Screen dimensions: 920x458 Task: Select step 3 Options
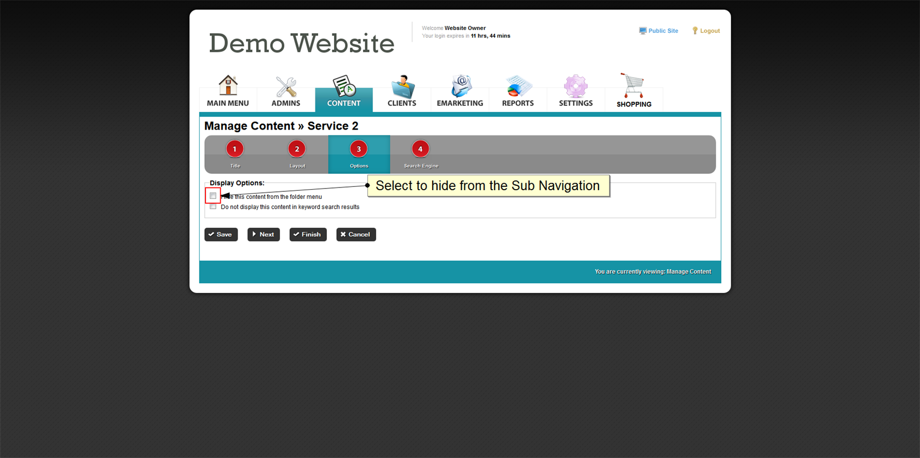359,149
